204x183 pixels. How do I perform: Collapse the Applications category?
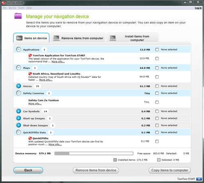point(18,49)
